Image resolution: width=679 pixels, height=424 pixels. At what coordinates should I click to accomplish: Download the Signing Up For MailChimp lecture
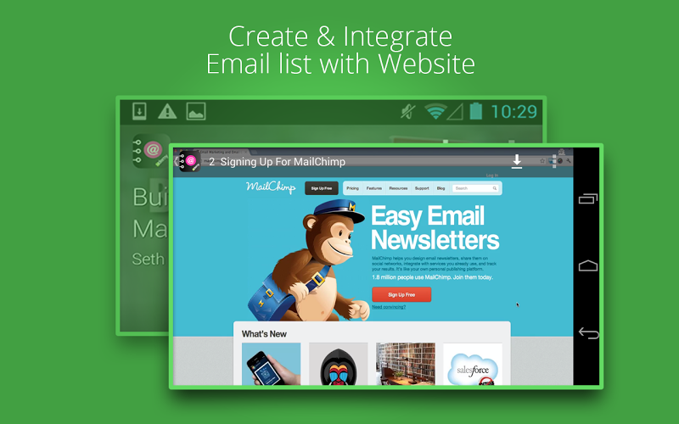pos(517,161)
